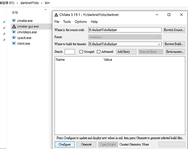The height and width of the screenshot is (149, 188).
Task: Open the Help menu
Action: coord(94,22)
